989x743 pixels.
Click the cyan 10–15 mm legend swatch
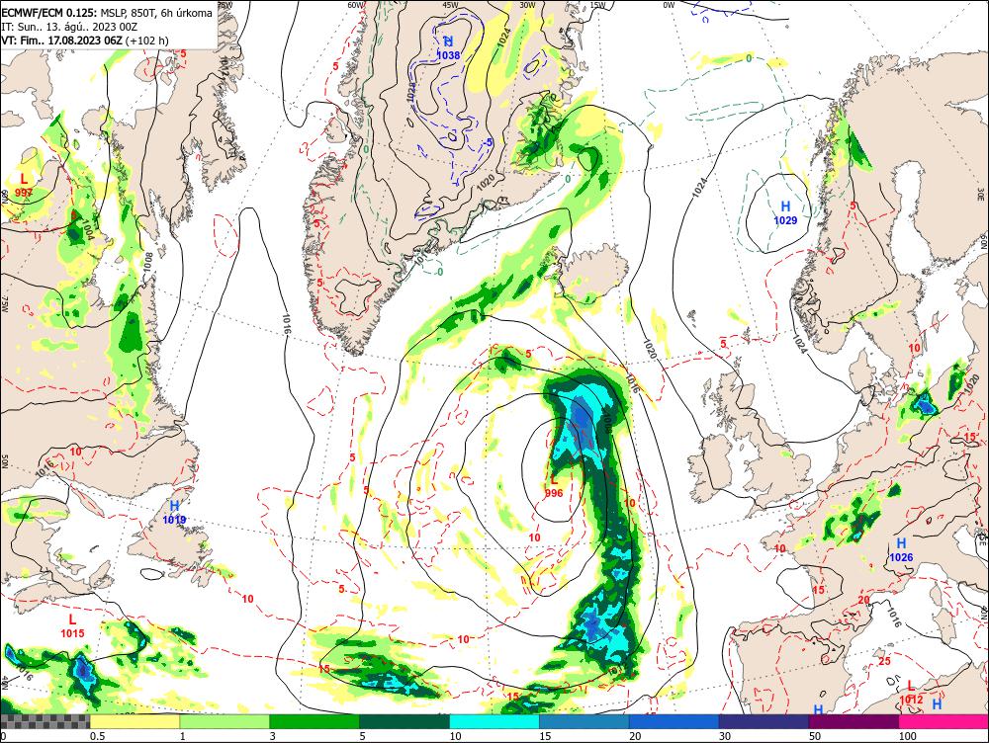(x=494, y=721)
